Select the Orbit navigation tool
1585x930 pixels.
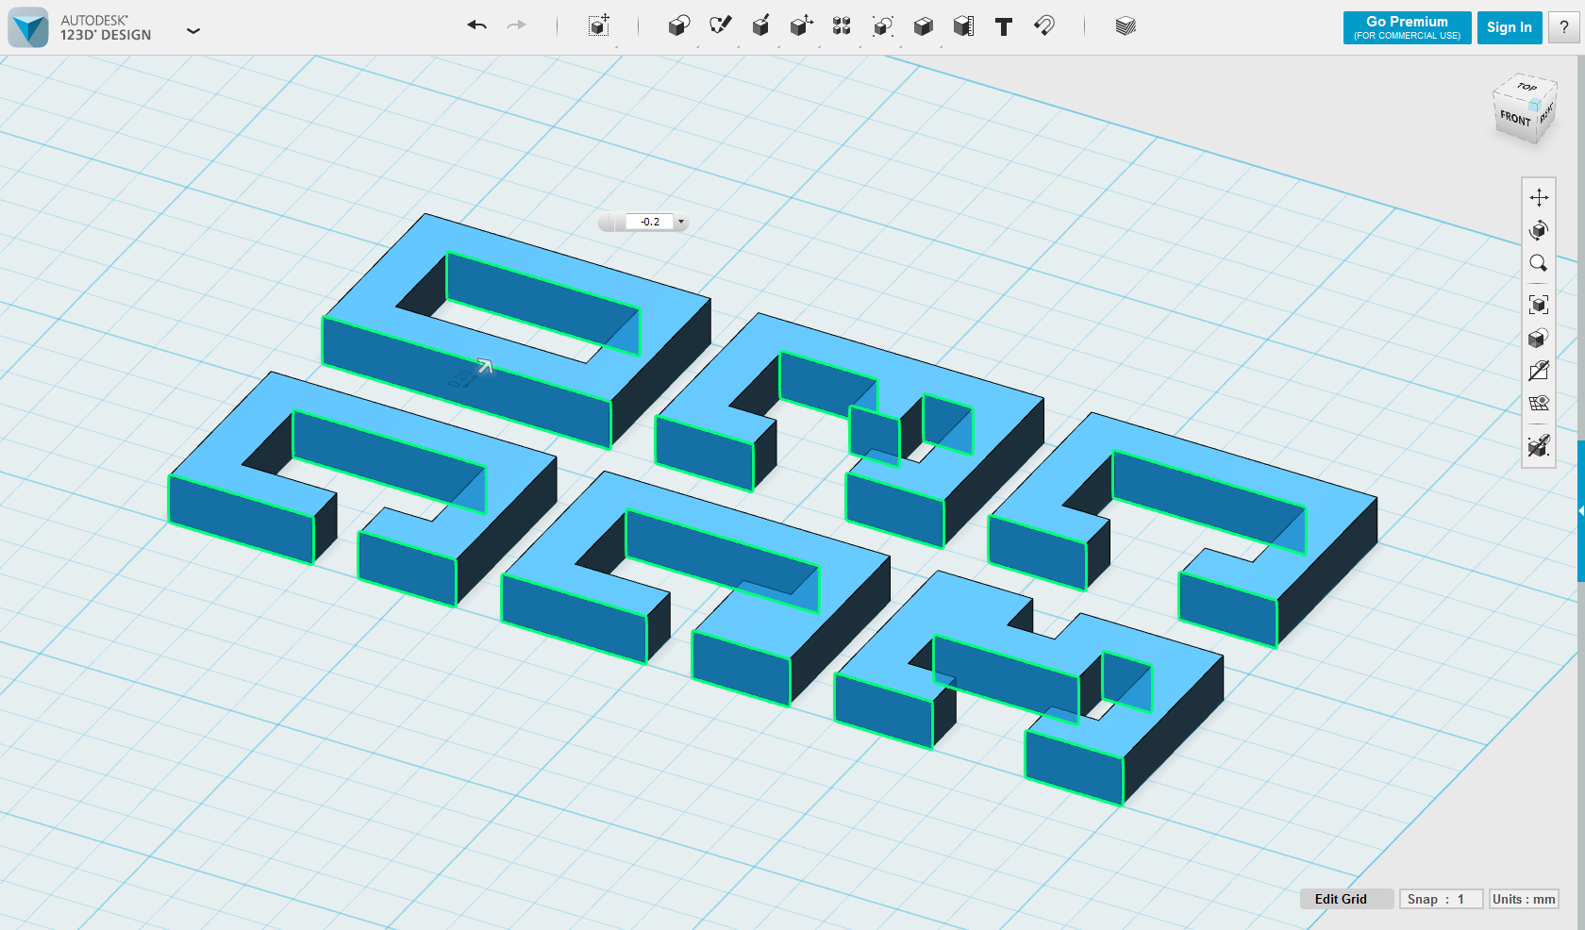(1539, 230)
